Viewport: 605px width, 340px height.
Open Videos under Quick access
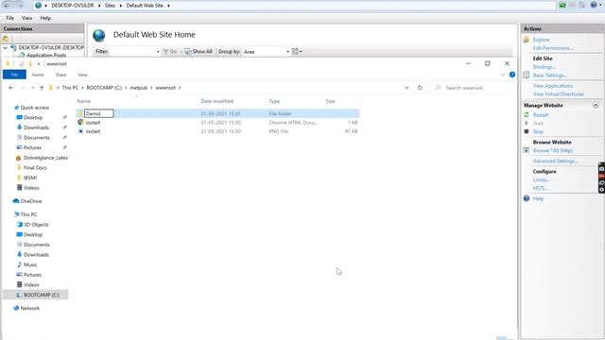(31, 188)
